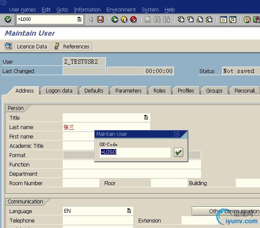This screenshot has height=228, width=260.
Task: Click the Find Next binoculars icon
Action: click(x=167, y=20)
